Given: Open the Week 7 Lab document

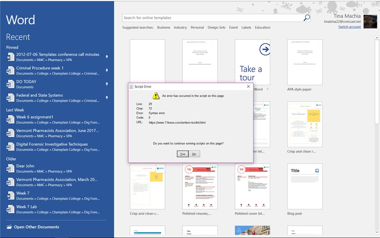Looking at the screenshot, I should coord(56,209).
